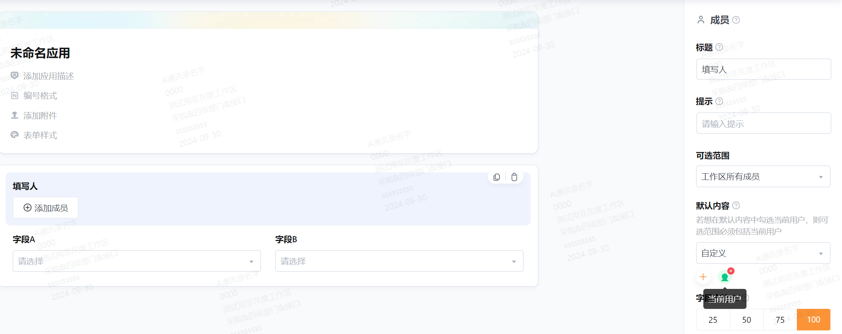Screen dimensions: 842x334
Task: Add a default member with the orange plus icon
Action: pyautogui.click(x=703, y=277)
